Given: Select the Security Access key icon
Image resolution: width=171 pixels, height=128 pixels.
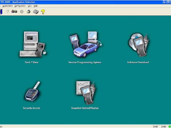Looking at the screenshot, I should [x=32, y=92].
